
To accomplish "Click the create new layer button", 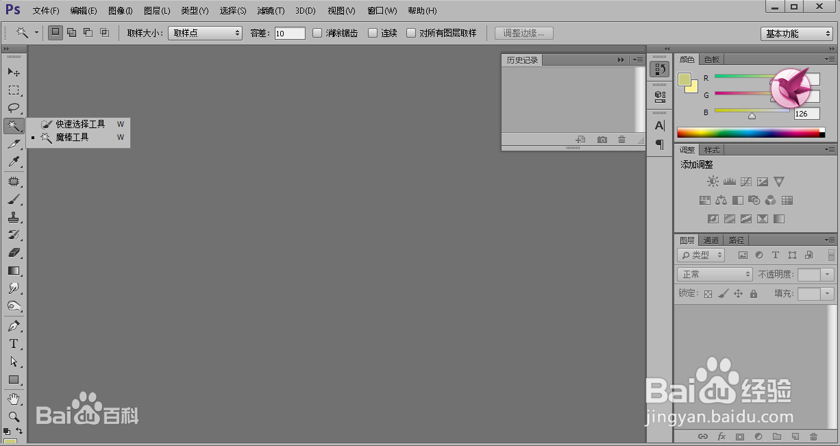I will [x=795, y=436].
